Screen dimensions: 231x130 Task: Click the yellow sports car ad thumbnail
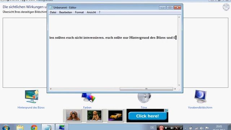point(115,116)
